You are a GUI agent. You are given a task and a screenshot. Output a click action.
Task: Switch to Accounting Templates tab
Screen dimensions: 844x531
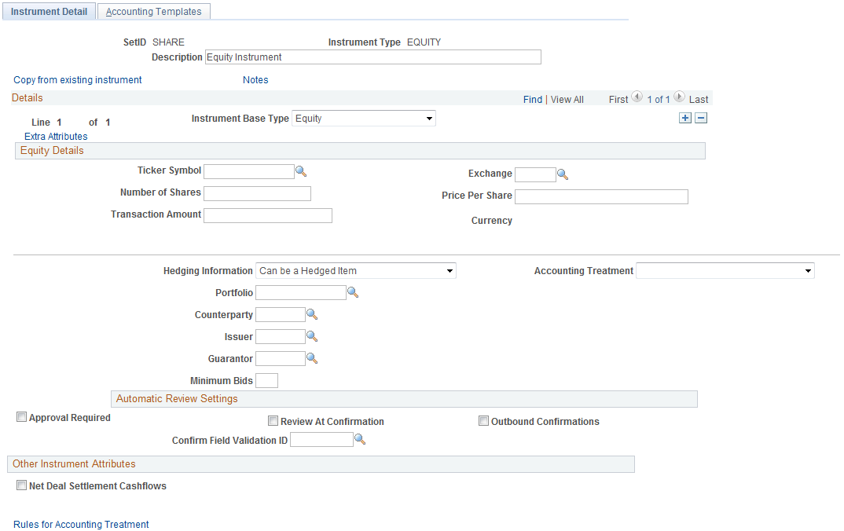pyautogui.click(x=153, y=11)
